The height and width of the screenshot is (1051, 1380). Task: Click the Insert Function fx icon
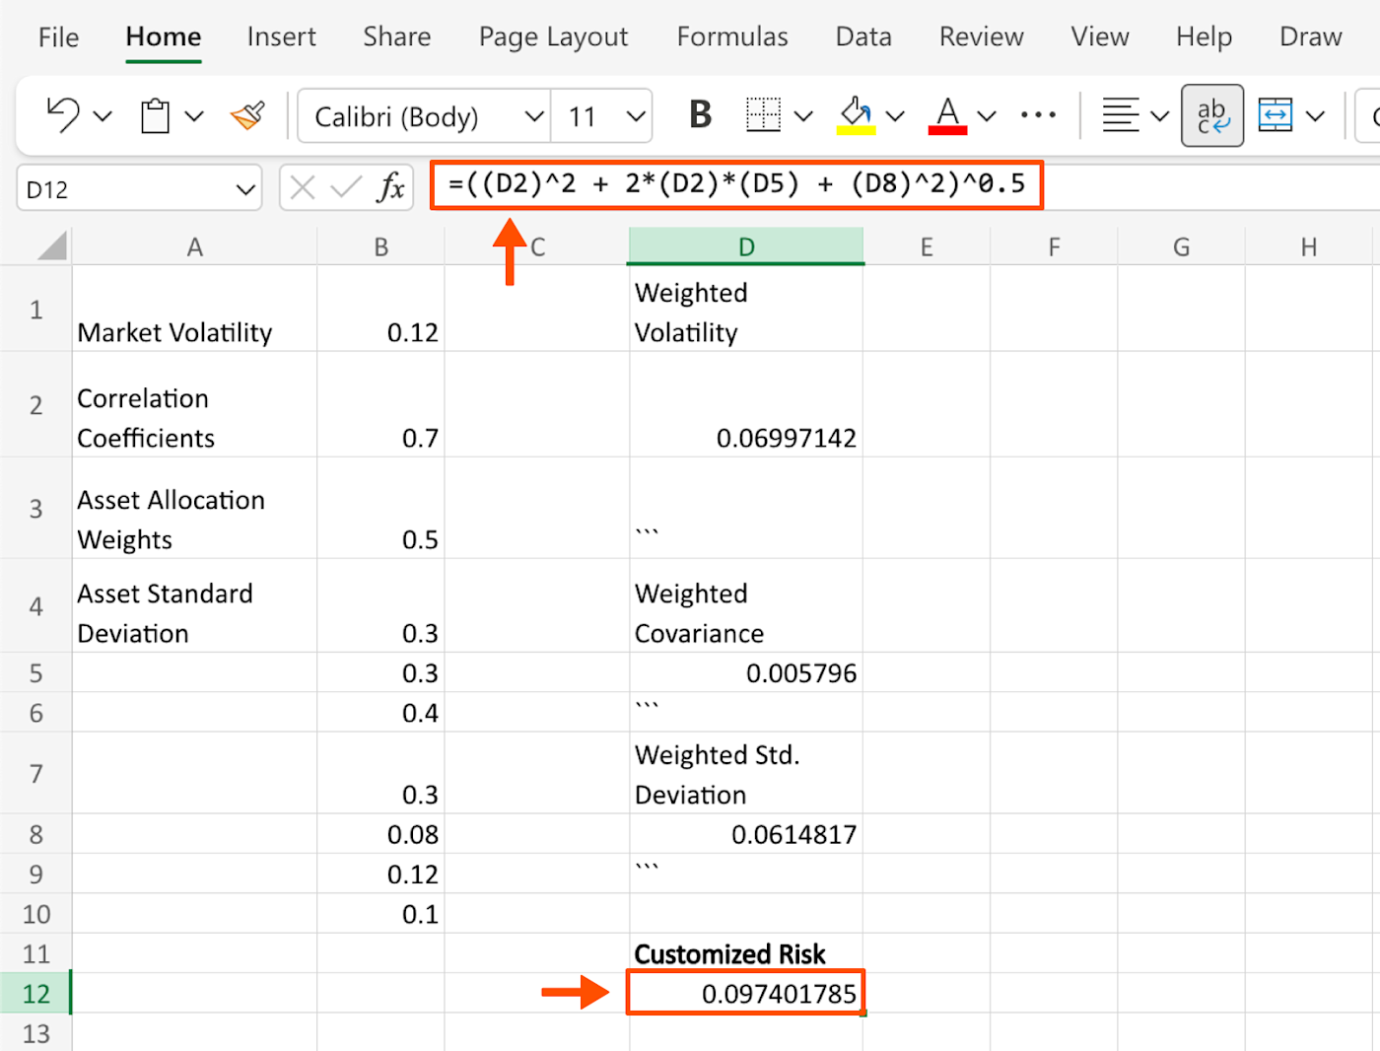tap(391, 187)
